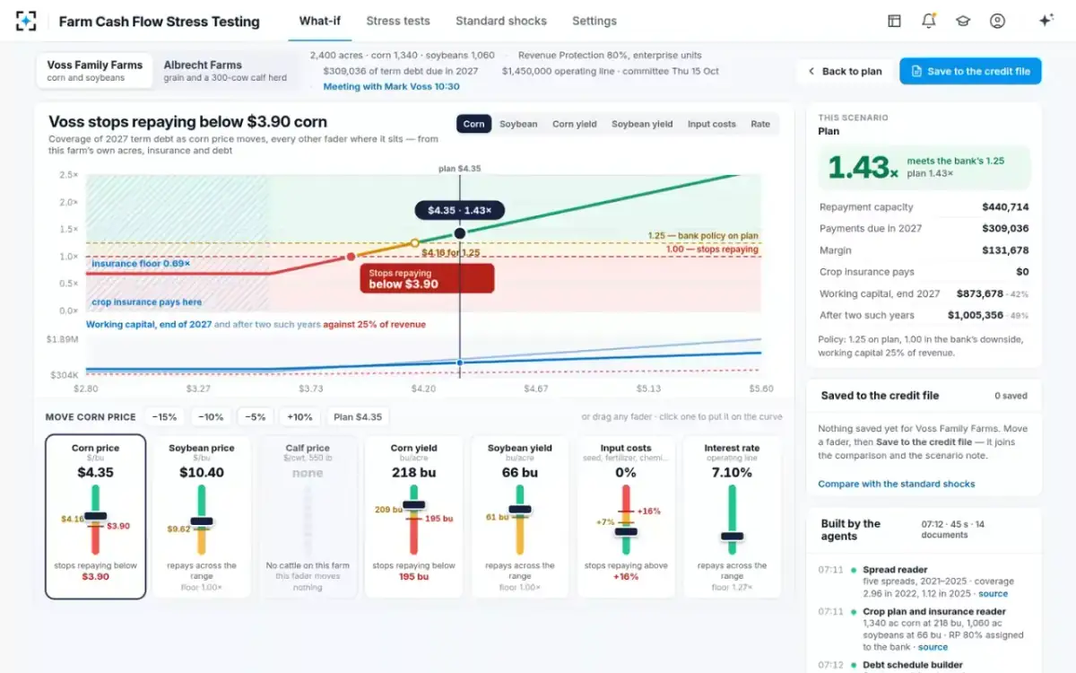This screenshot has width=1076, height=673.
Task: Open Spread reader source link
Action: click(993, 593)
